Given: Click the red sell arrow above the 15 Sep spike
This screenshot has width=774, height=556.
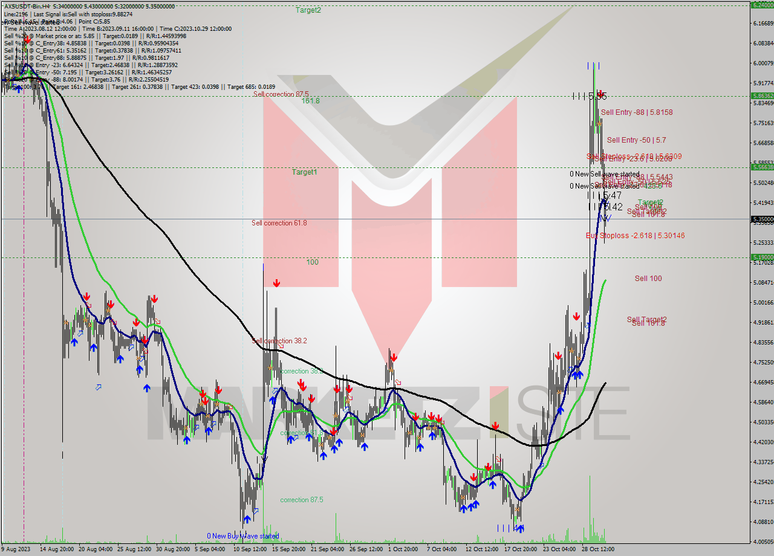Looking at the screenshot, I should point(276,283).
